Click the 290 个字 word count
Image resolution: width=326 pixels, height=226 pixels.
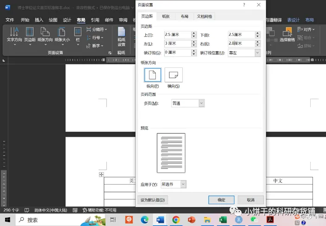11,210
